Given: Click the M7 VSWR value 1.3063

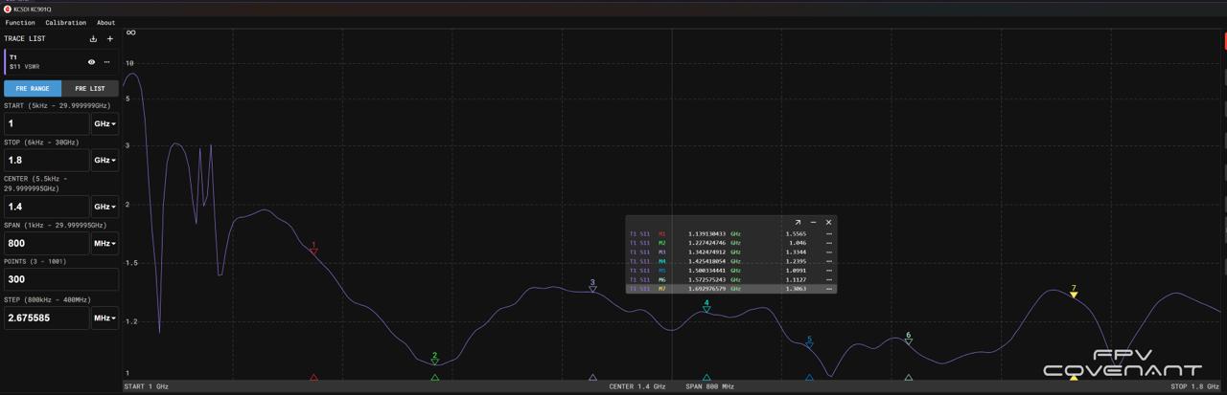Looking at the screenshot, I should coord(796,288).
